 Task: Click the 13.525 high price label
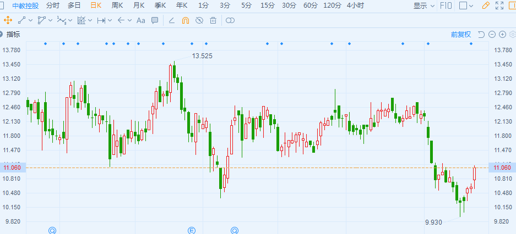(x=203, y=56)
